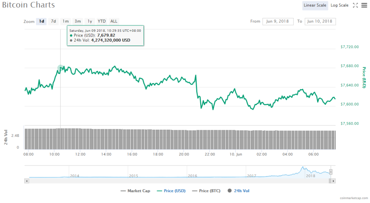The image size is (370, 203).
Task: Toggle Market Cap series in legend
Action: point(135,191)
